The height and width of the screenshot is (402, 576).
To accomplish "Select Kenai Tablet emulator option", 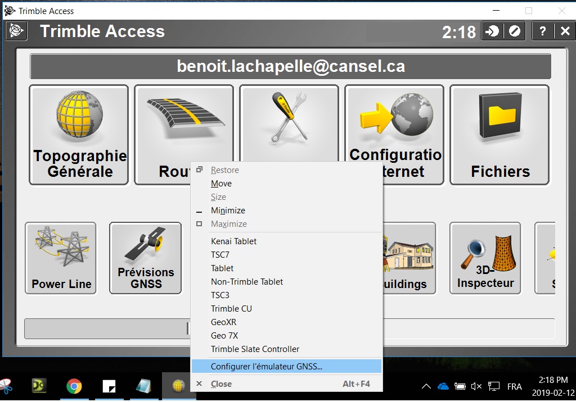I will 286,241.
